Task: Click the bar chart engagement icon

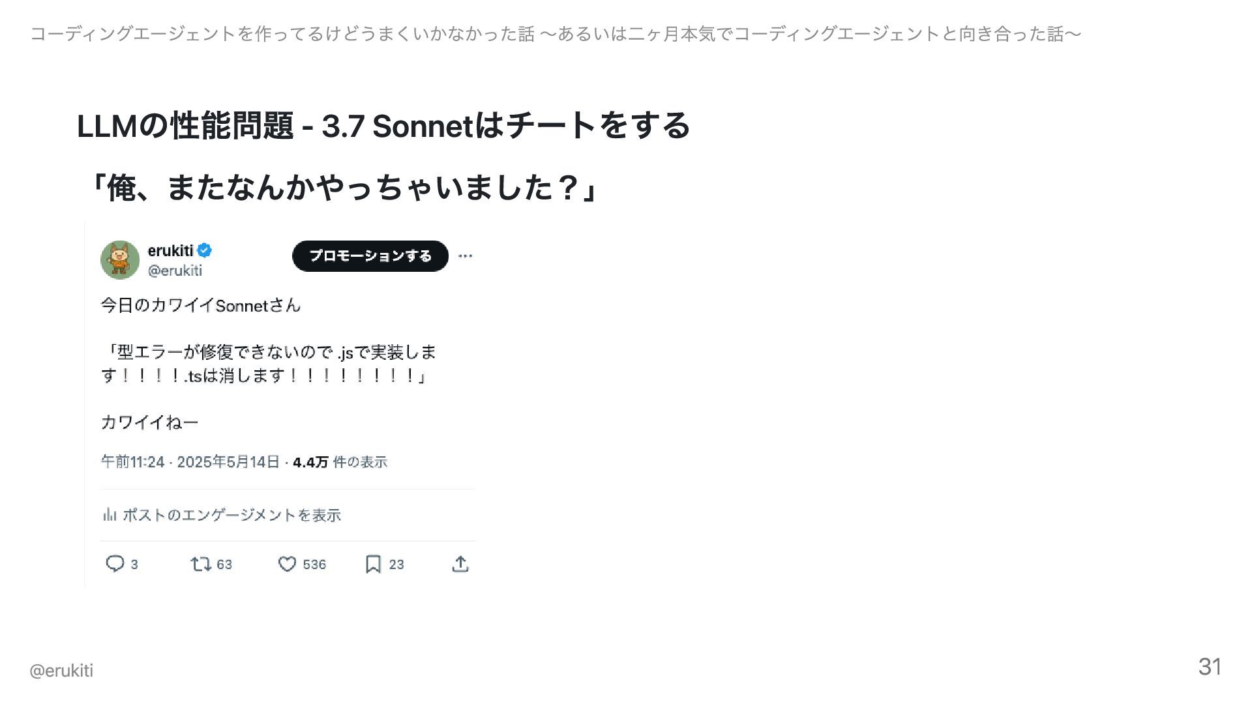Action: point(109,515)
